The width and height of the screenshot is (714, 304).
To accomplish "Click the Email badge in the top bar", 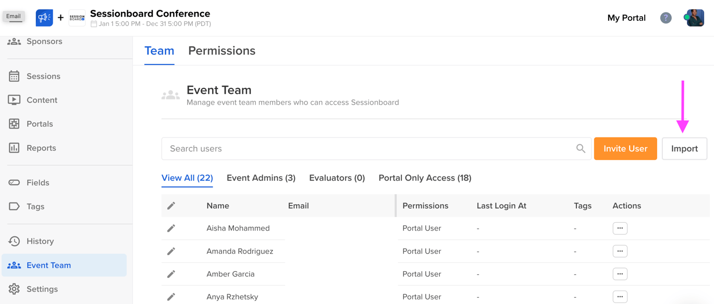I will 14,16.
